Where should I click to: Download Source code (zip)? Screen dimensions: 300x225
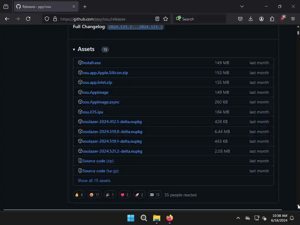pyautogui.click(x=98, y=161)
